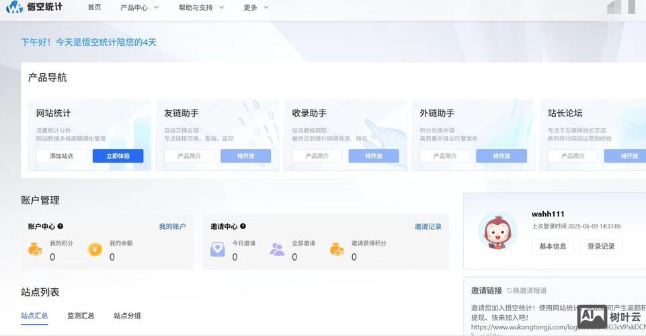Open the 基本信息 button
The height and width of the screenshot is (336, 646).
point(553,246)
